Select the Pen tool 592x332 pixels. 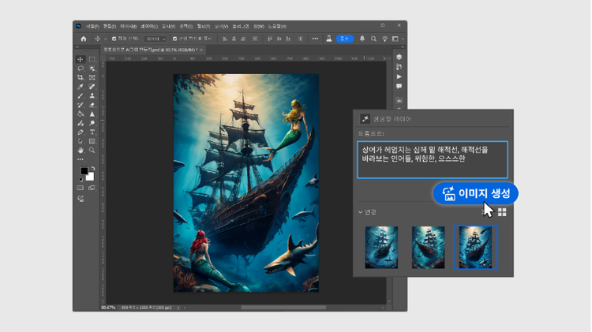[80, 132]
